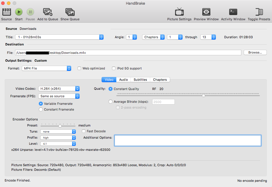This screenshot has width=272, height=187.
Task: Enable Web optimized checkbox
Action: (x=79, y=68)
